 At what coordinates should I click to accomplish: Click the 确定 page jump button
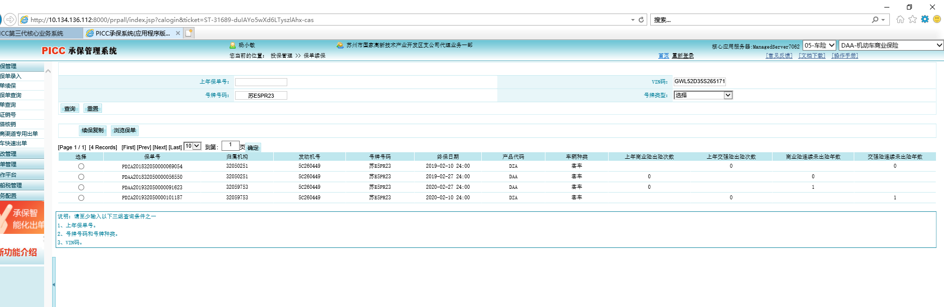click(x=253, y=148)
